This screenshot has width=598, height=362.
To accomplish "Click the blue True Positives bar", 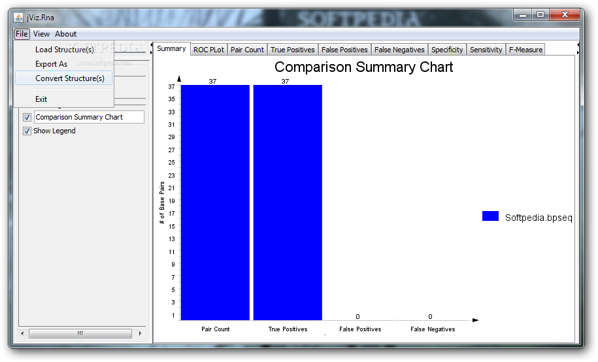I will (288, 203).
